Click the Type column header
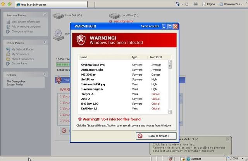Image resolution: width=248 pixels, height=161 pixels. point(138,57)
